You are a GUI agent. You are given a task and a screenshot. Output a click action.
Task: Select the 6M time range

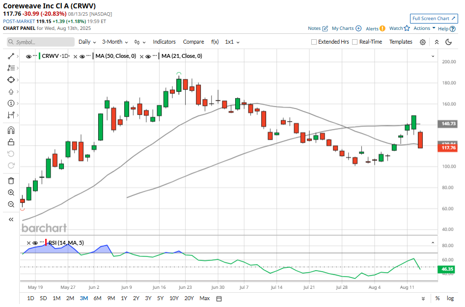(97, 298)
